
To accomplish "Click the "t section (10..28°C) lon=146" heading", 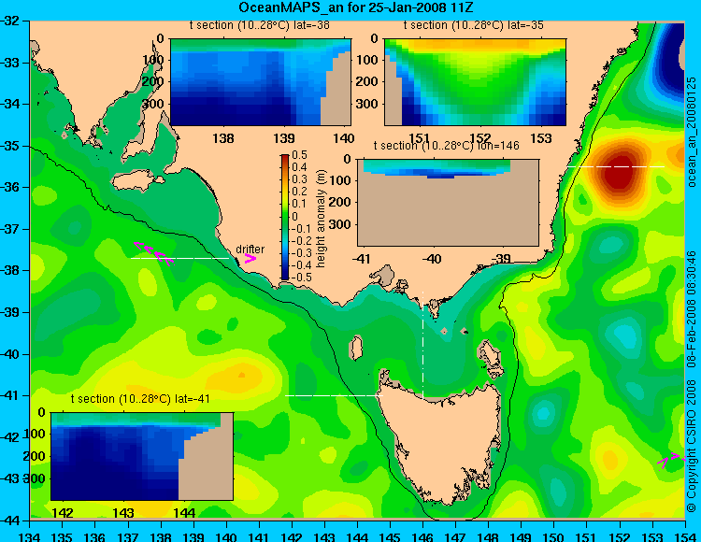I will click(x=446, y=146).
